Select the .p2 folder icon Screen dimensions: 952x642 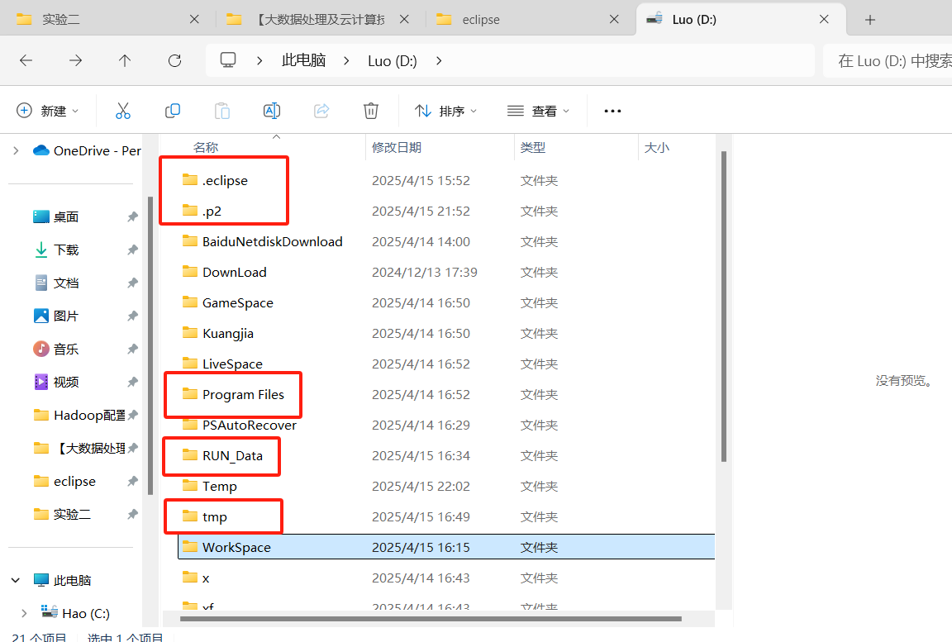(x=190, y=211)
